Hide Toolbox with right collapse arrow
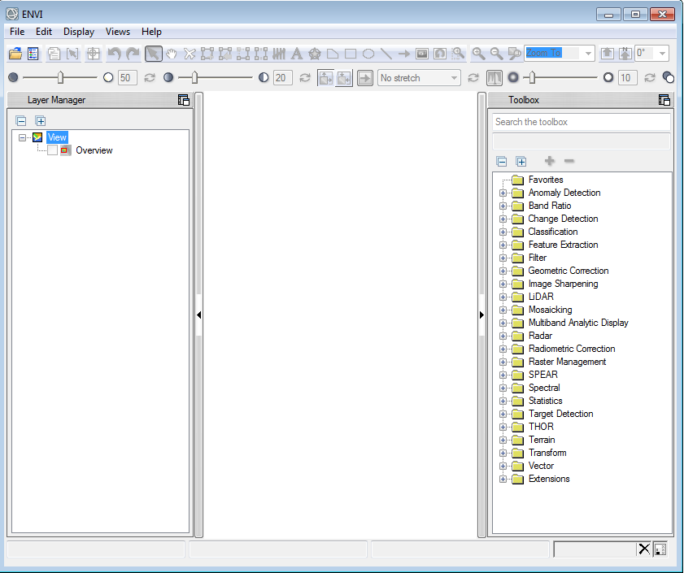684x573 pixels. pyautogui.click(x=481, y=315)
